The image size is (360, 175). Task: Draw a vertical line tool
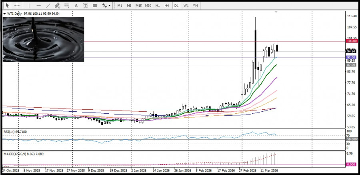point(28,6)
